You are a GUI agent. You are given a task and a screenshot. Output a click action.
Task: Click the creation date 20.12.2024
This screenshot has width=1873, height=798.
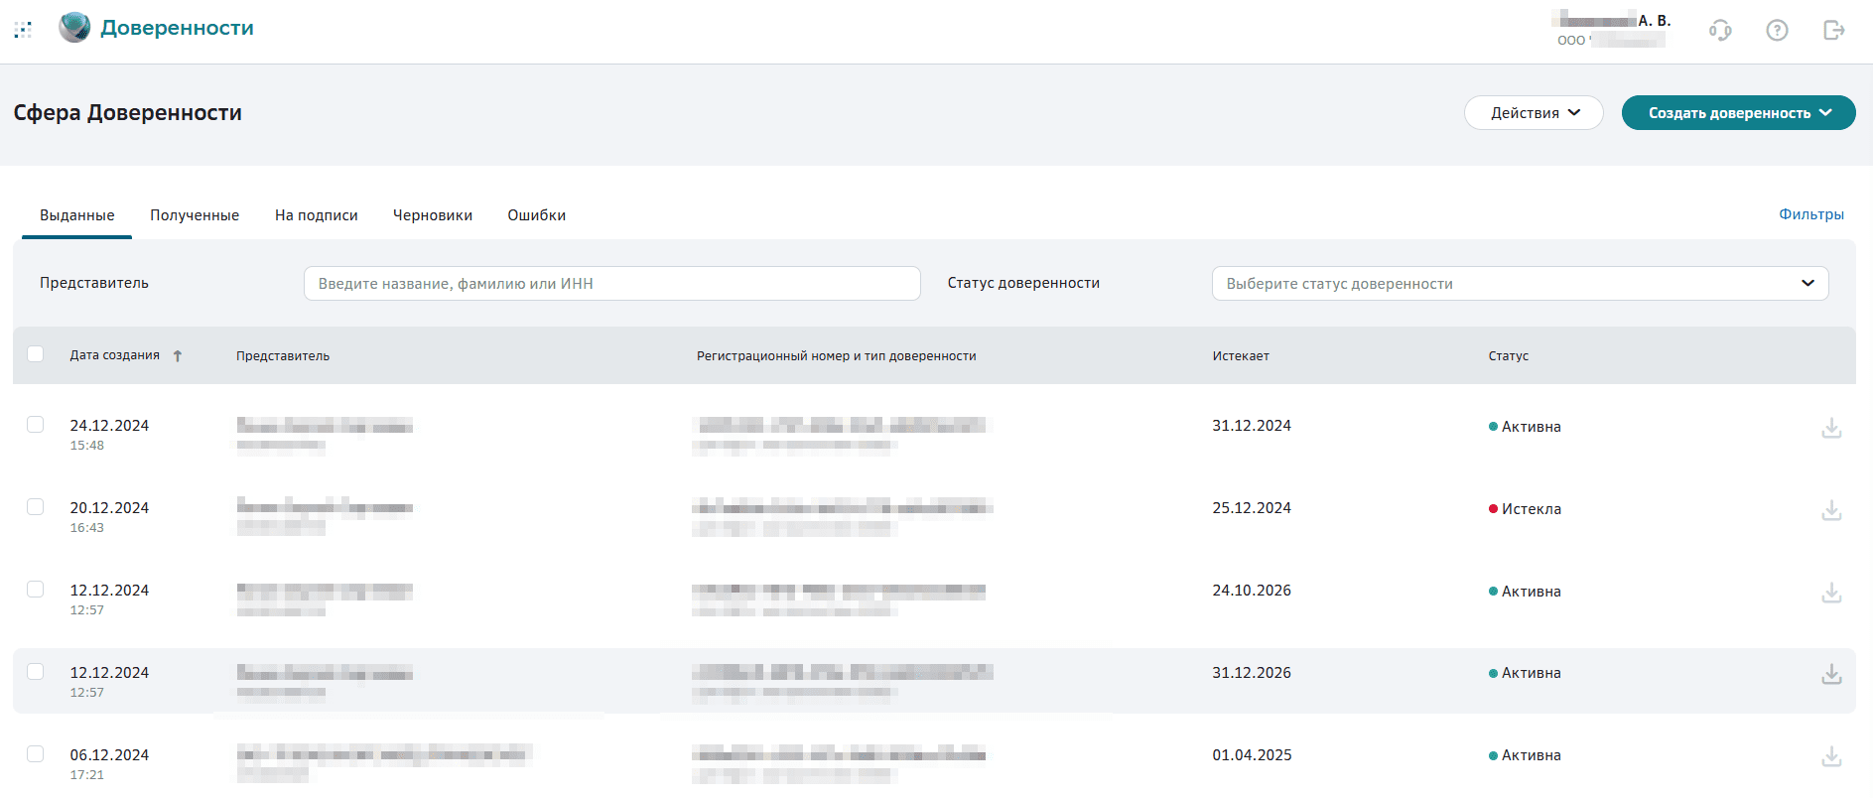pos(109,508)
